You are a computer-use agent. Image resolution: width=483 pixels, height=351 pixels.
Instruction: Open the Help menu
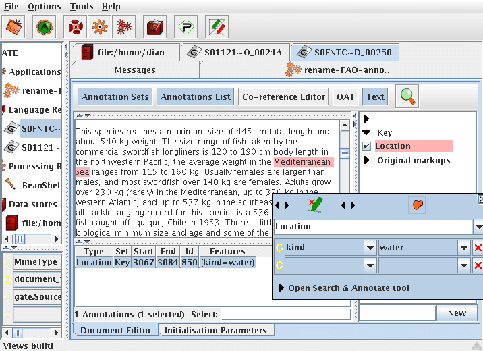[111, 7]
